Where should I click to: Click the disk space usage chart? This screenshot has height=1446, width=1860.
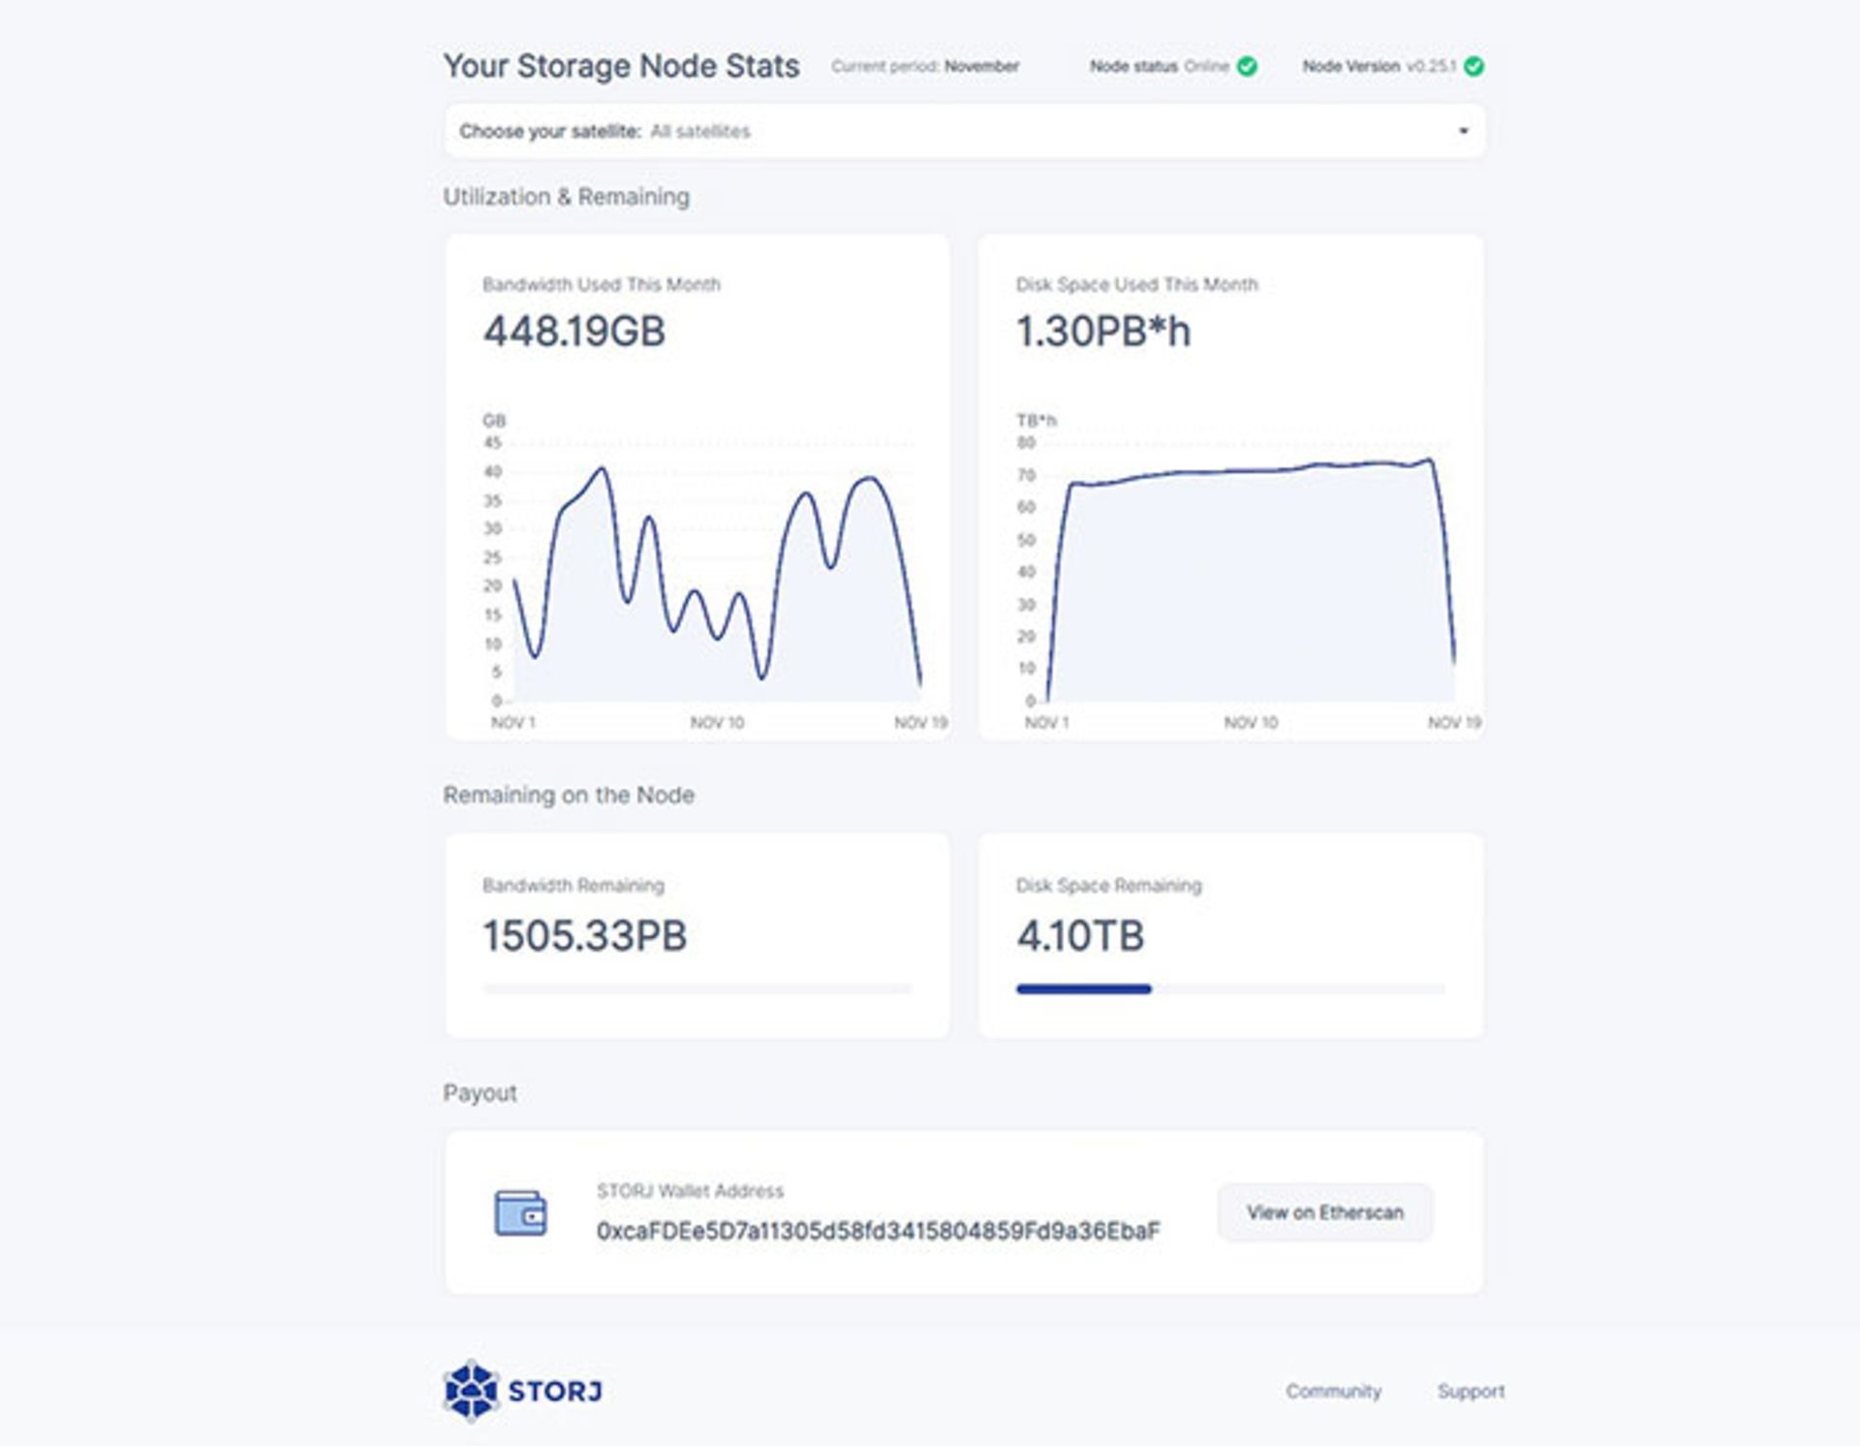click(1250, 582)
